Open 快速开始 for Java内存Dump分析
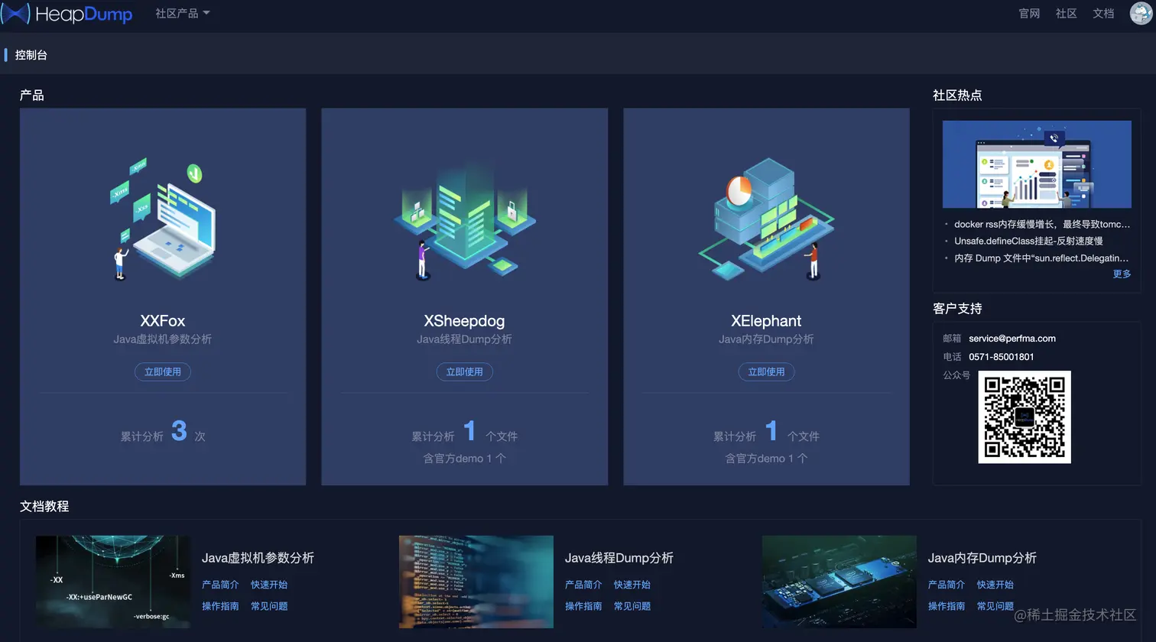 (995, 585)
